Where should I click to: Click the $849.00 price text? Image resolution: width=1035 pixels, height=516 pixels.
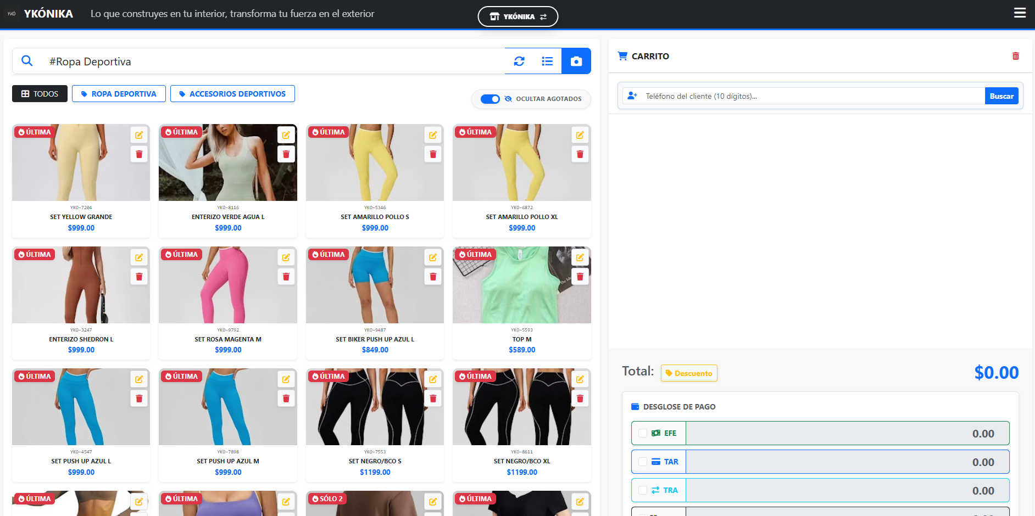375,350
